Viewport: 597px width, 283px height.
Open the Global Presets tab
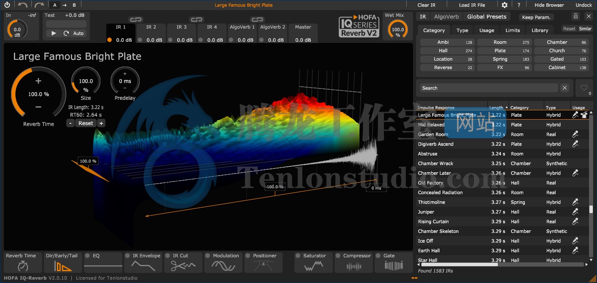(486, 17)
